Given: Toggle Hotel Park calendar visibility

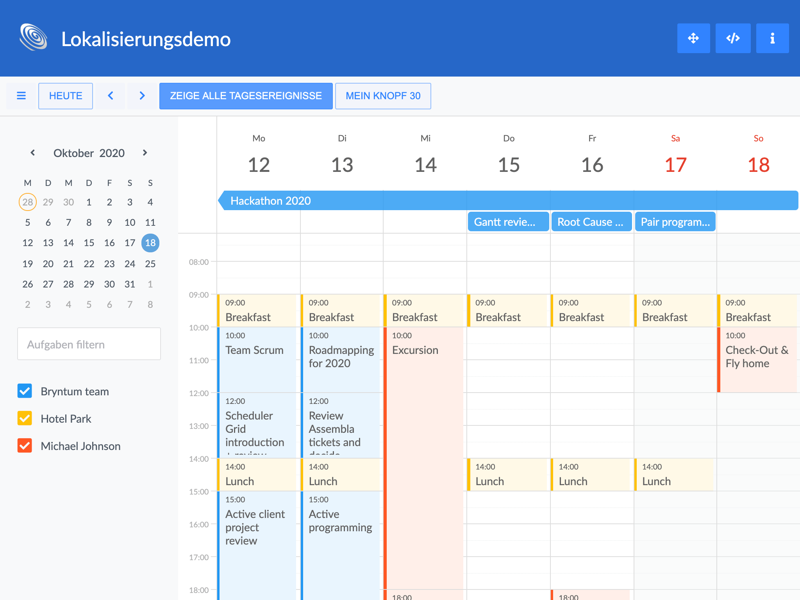Looking at the screenshot, I should (25, 418).
